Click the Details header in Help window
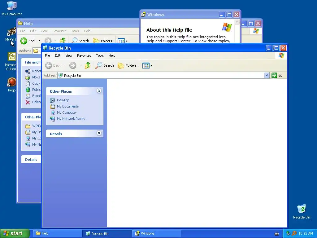Viewport: 317px width, 238px height. click(x=31, y=160)
